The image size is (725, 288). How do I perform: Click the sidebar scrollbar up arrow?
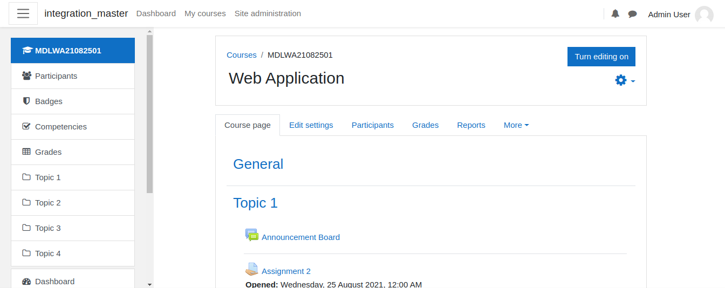[149, 31]
